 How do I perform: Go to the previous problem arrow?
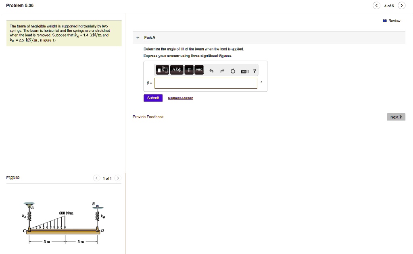point(377,6)
